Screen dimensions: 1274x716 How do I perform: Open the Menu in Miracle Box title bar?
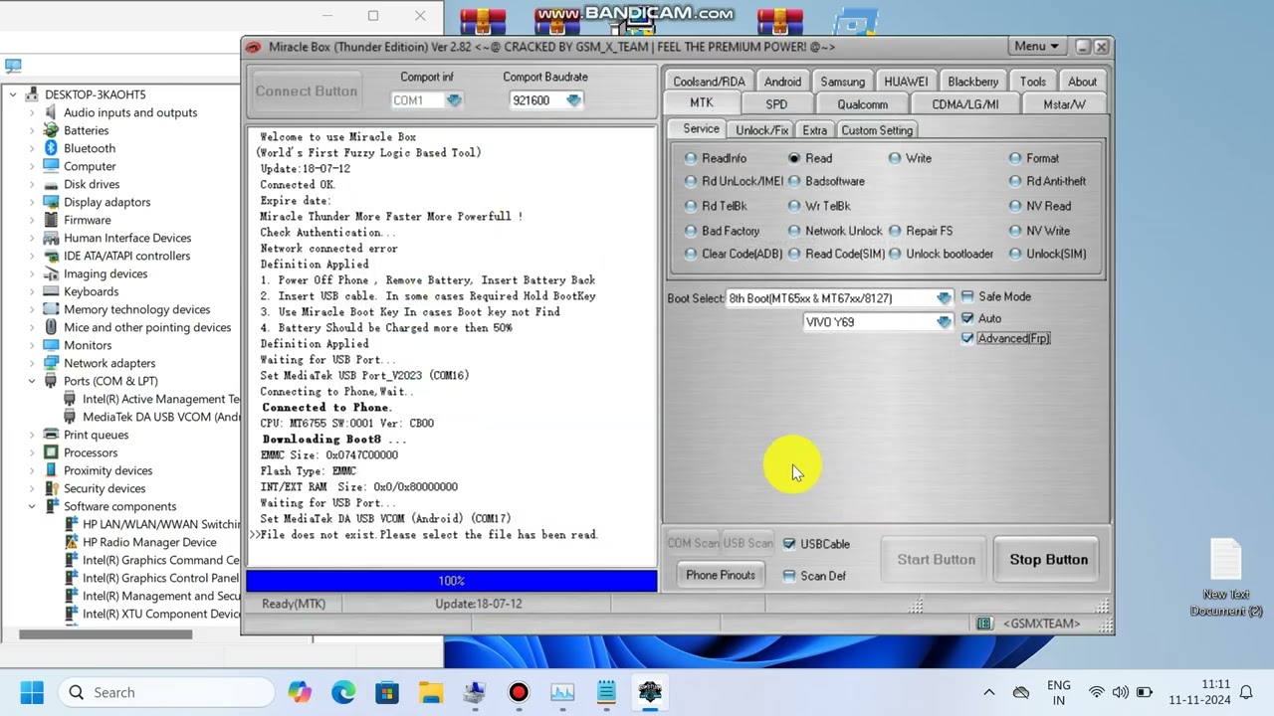coord(1036,47)
